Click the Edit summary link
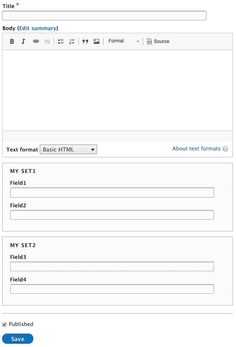Image resolution: width=236 pixels, height=347 pixels. (38, 28)
